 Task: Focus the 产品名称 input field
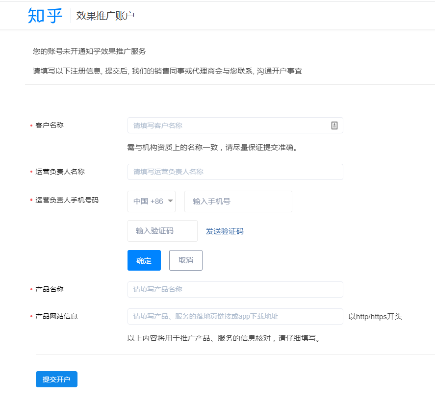coord(235,289)
